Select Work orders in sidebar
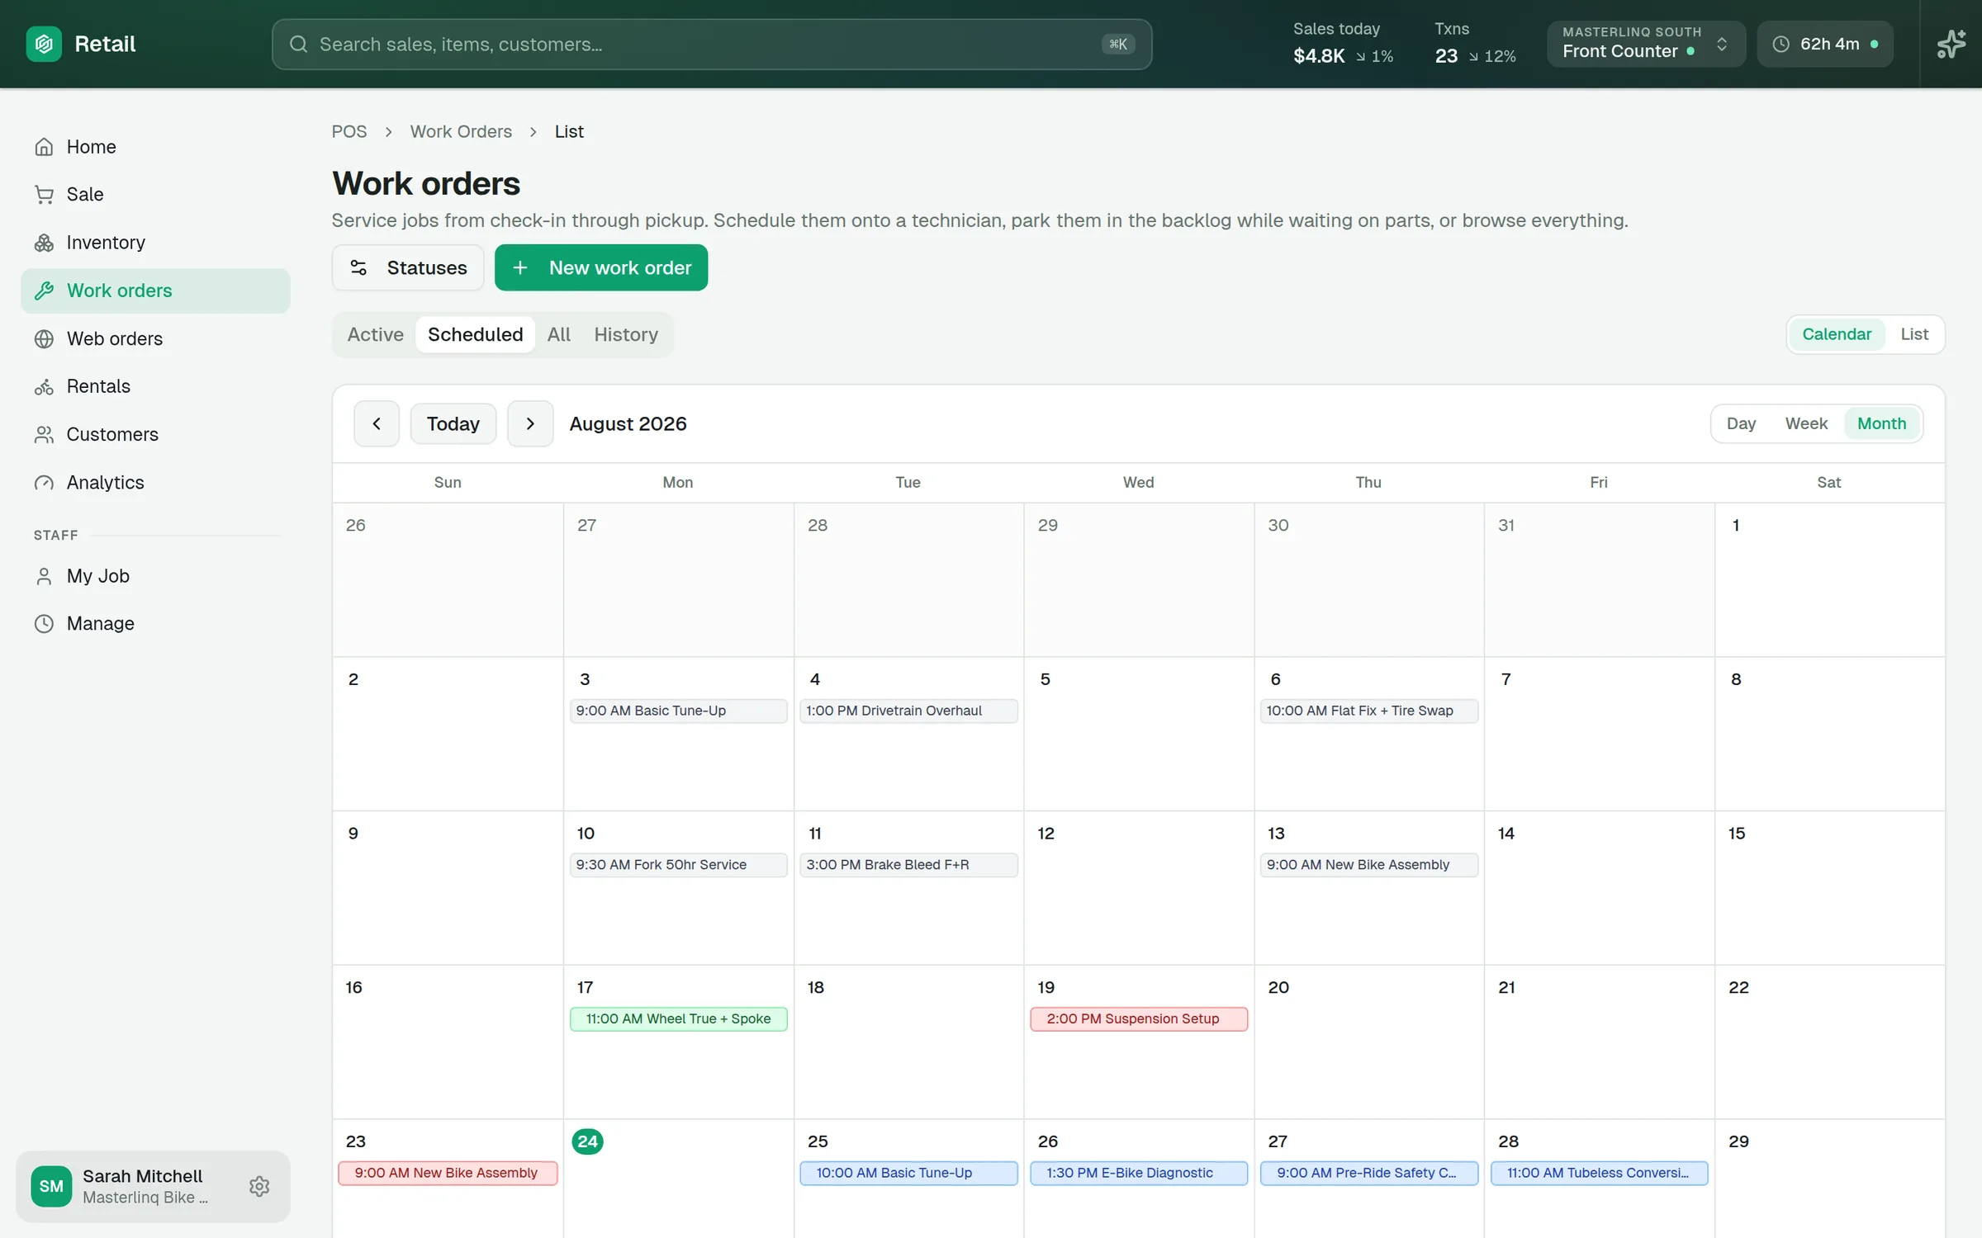The height and width of the screenshot is (1238, 1982). pos(155,291)
